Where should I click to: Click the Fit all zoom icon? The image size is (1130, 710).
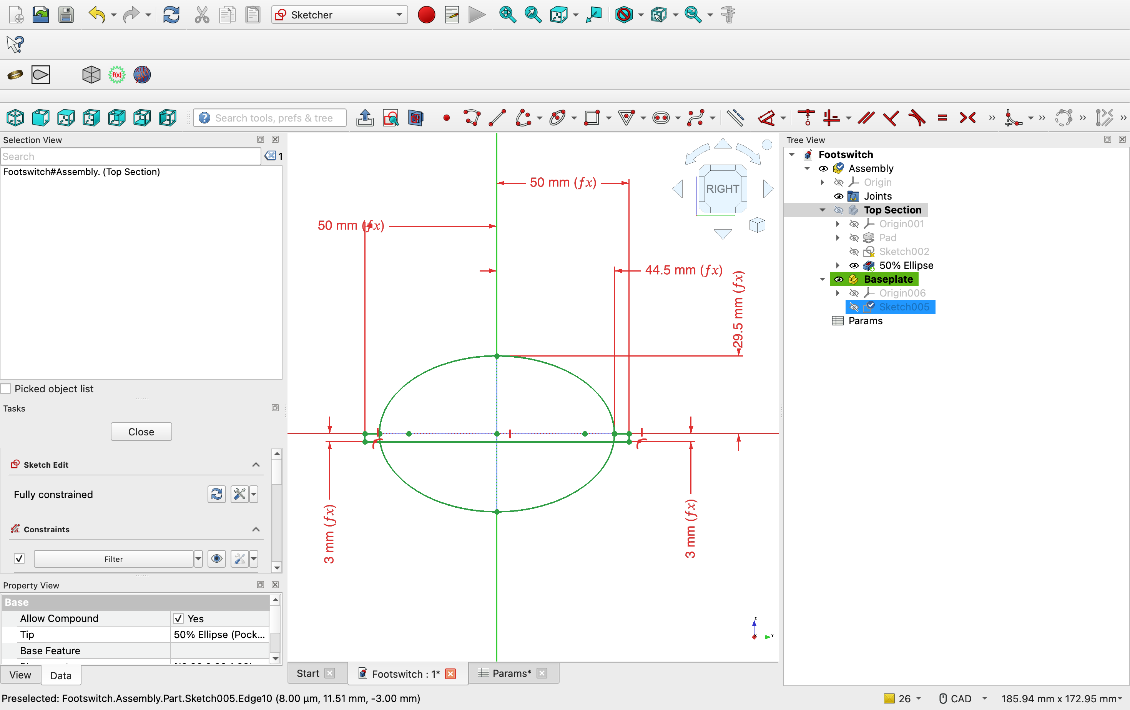coord(507,15)
